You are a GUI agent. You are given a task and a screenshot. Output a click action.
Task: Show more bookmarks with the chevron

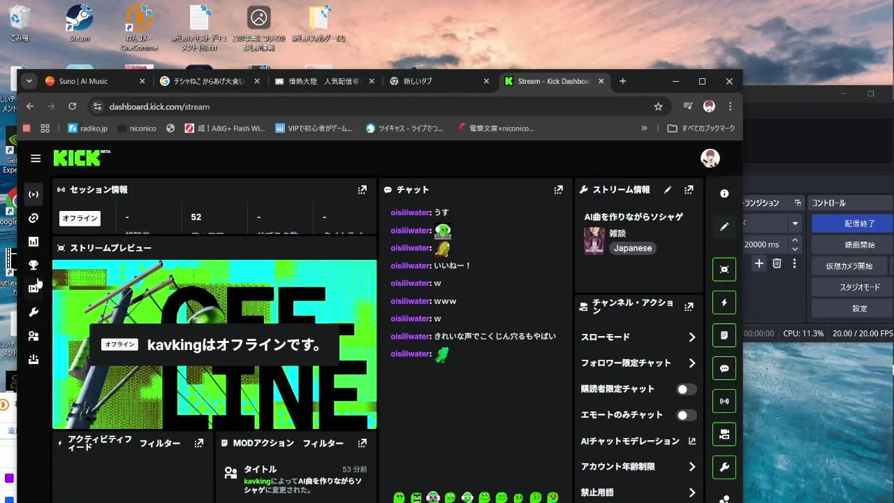(x=644, y=128)
